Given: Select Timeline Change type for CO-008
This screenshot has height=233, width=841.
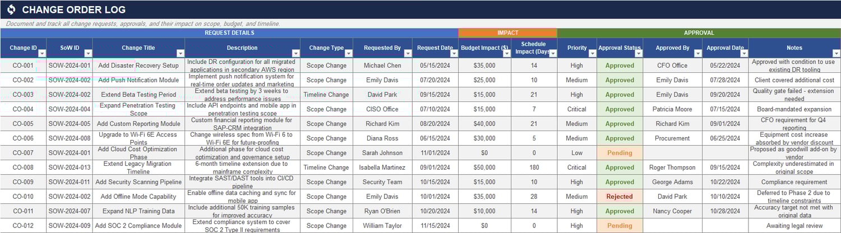Looking at the screenshot, I should click(327, 167).
